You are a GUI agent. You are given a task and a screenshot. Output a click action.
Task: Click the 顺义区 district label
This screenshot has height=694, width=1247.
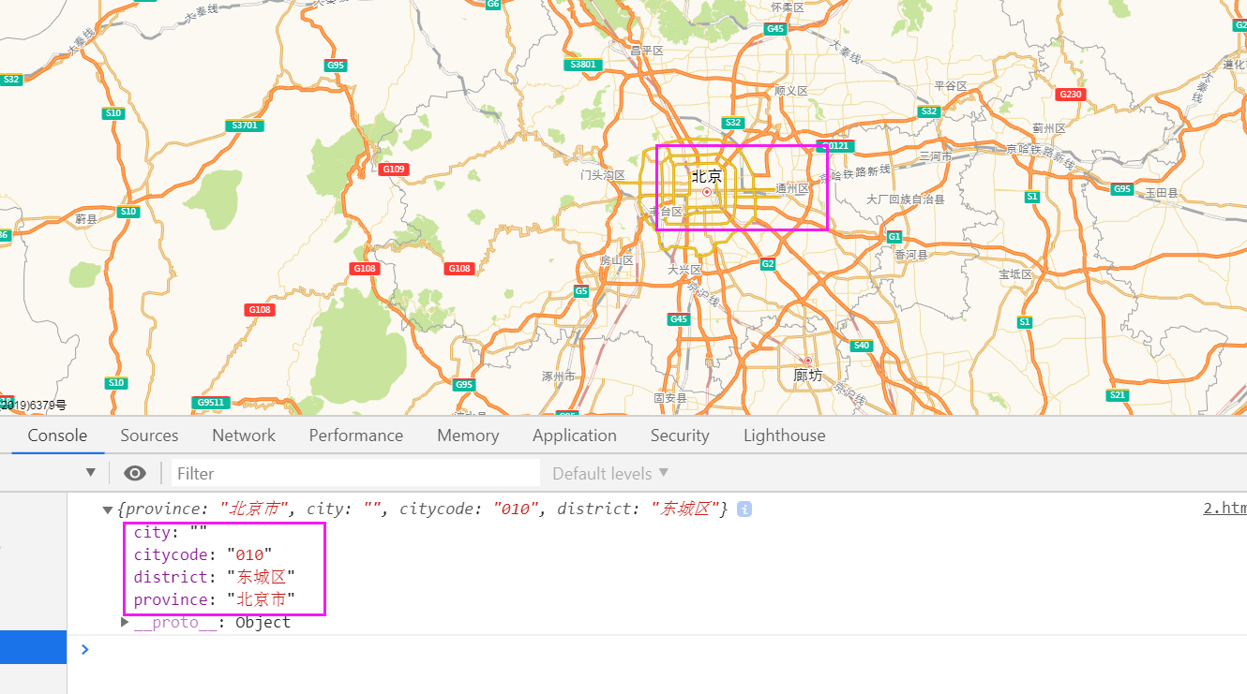(x=791, y=91)
